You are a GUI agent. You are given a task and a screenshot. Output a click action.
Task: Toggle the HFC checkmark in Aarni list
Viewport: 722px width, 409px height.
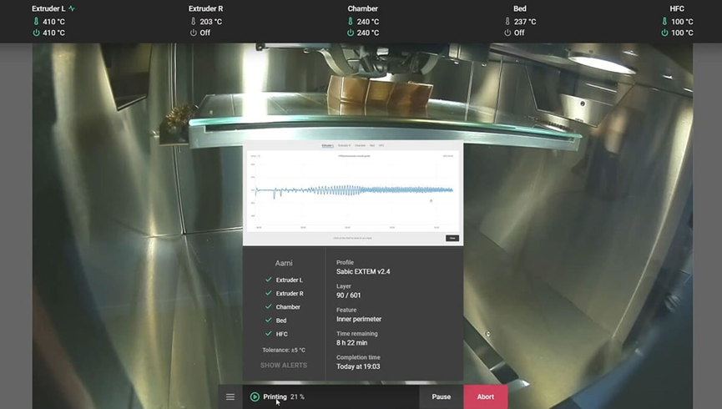[x=268, y=334]
